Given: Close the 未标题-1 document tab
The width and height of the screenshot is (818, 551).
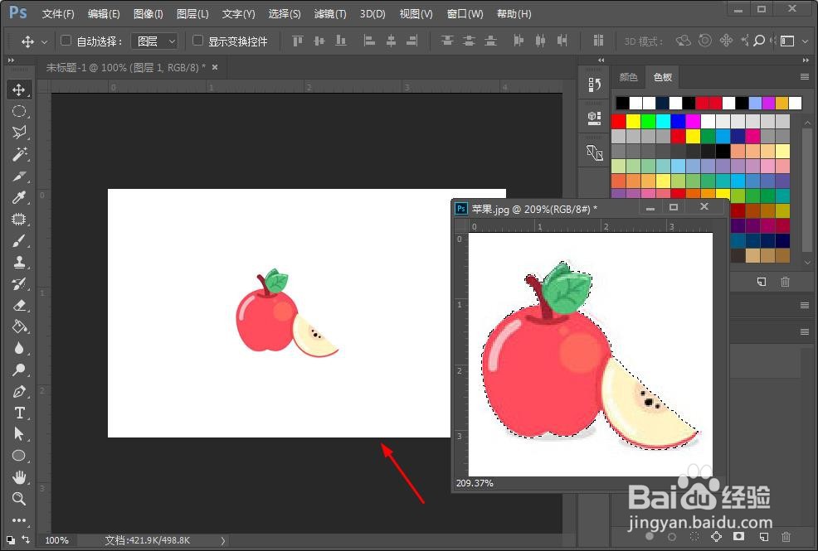Looking at the screenshot, I should point(215,67).
